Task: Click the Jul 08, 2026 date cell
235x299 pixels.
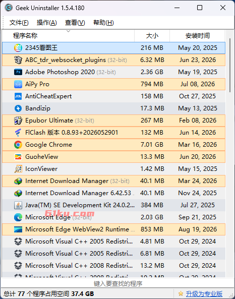Action: tap(198, 84)
